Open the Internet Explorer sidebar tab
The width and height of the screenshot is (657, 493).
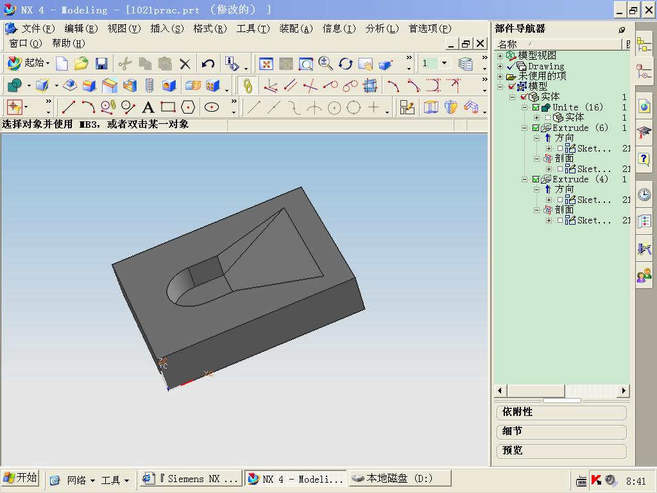click(x=644, y=106)
